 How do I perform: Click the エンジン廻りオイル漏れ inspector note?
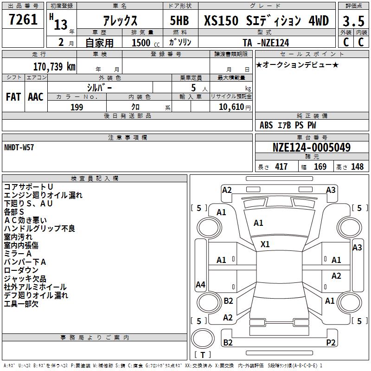click(x=43, y=195)
